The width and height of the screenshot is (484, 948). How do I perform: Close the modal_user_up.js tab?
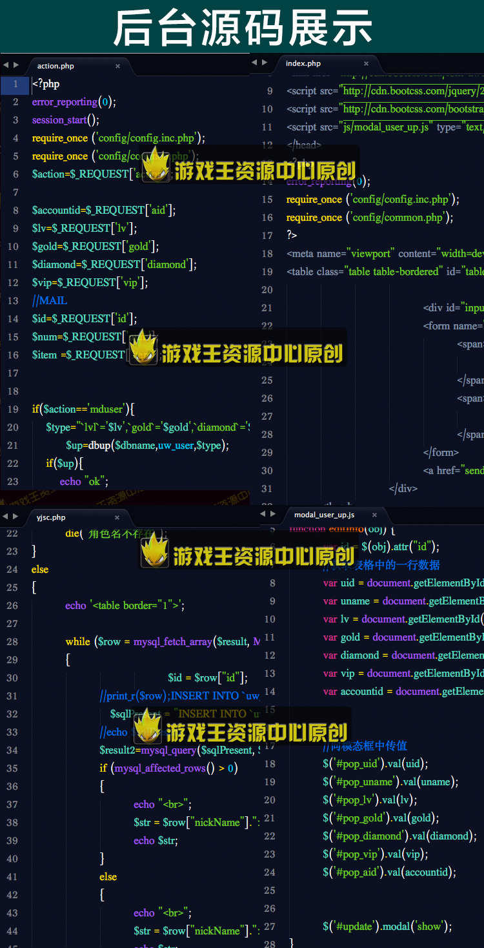pos(376,515)
